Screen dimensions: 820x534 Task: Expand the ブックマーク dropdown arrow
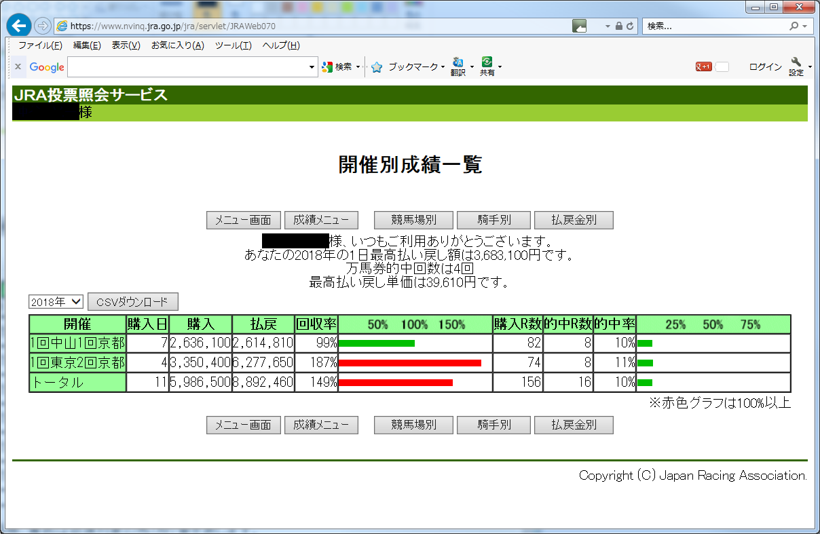click(x=443, y=66)
